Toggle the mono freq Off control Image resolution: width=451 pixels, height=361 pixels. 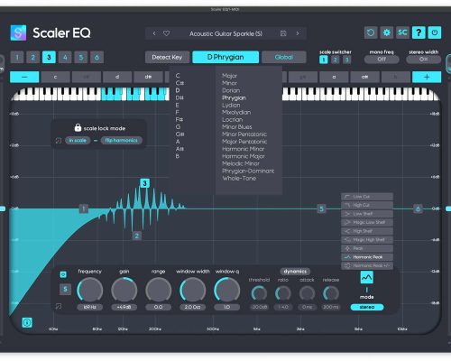pos(382,60)
